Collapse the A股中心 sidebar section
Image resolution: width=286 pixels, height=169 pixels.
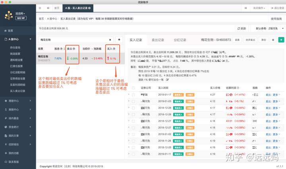click(18, 39)
